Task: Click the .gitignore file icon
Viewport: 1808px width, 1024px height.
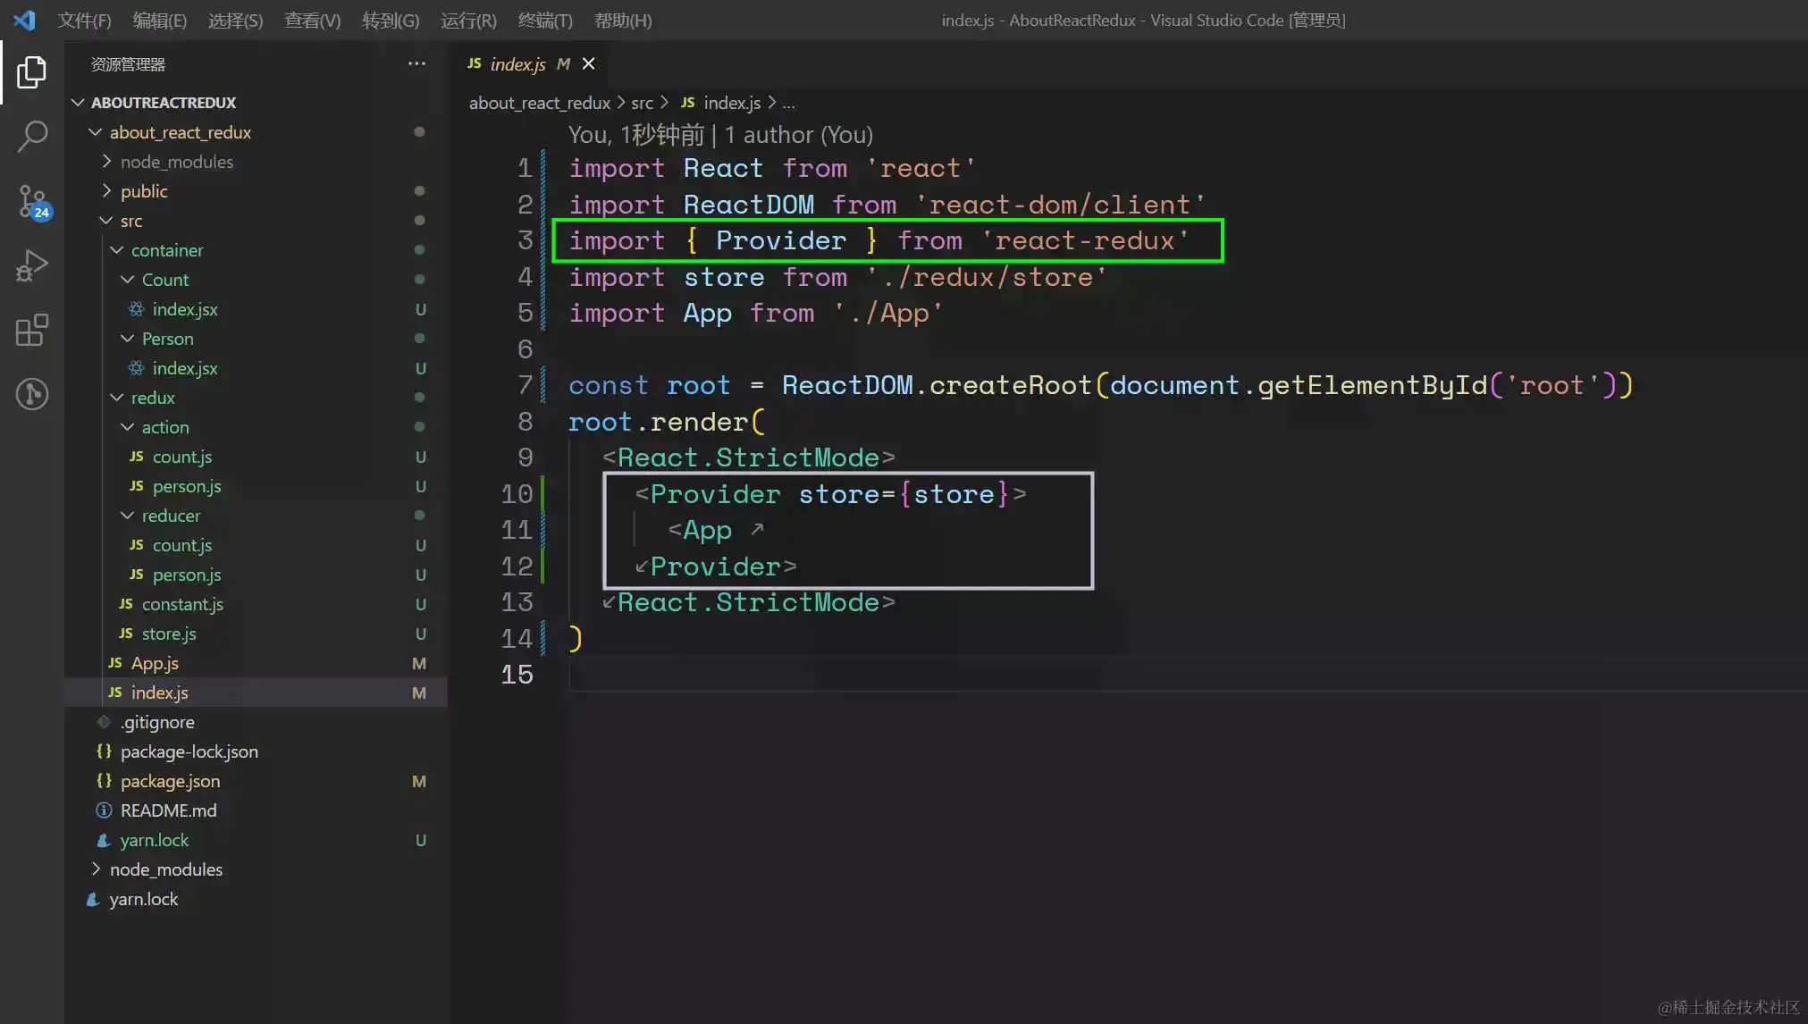Action: click(x=104, y=722)
